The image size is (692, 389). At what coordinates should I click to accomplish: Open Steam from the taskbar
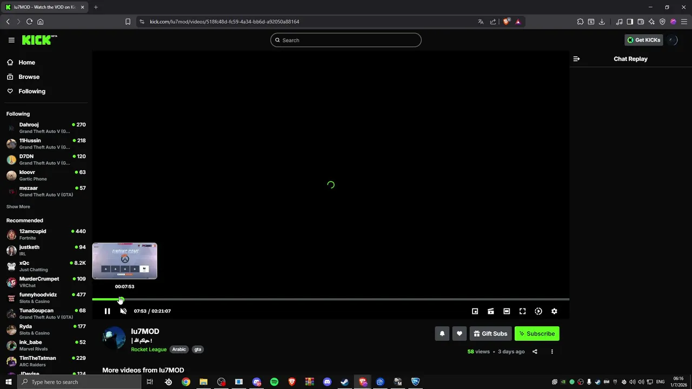click(x=344, y=382)
